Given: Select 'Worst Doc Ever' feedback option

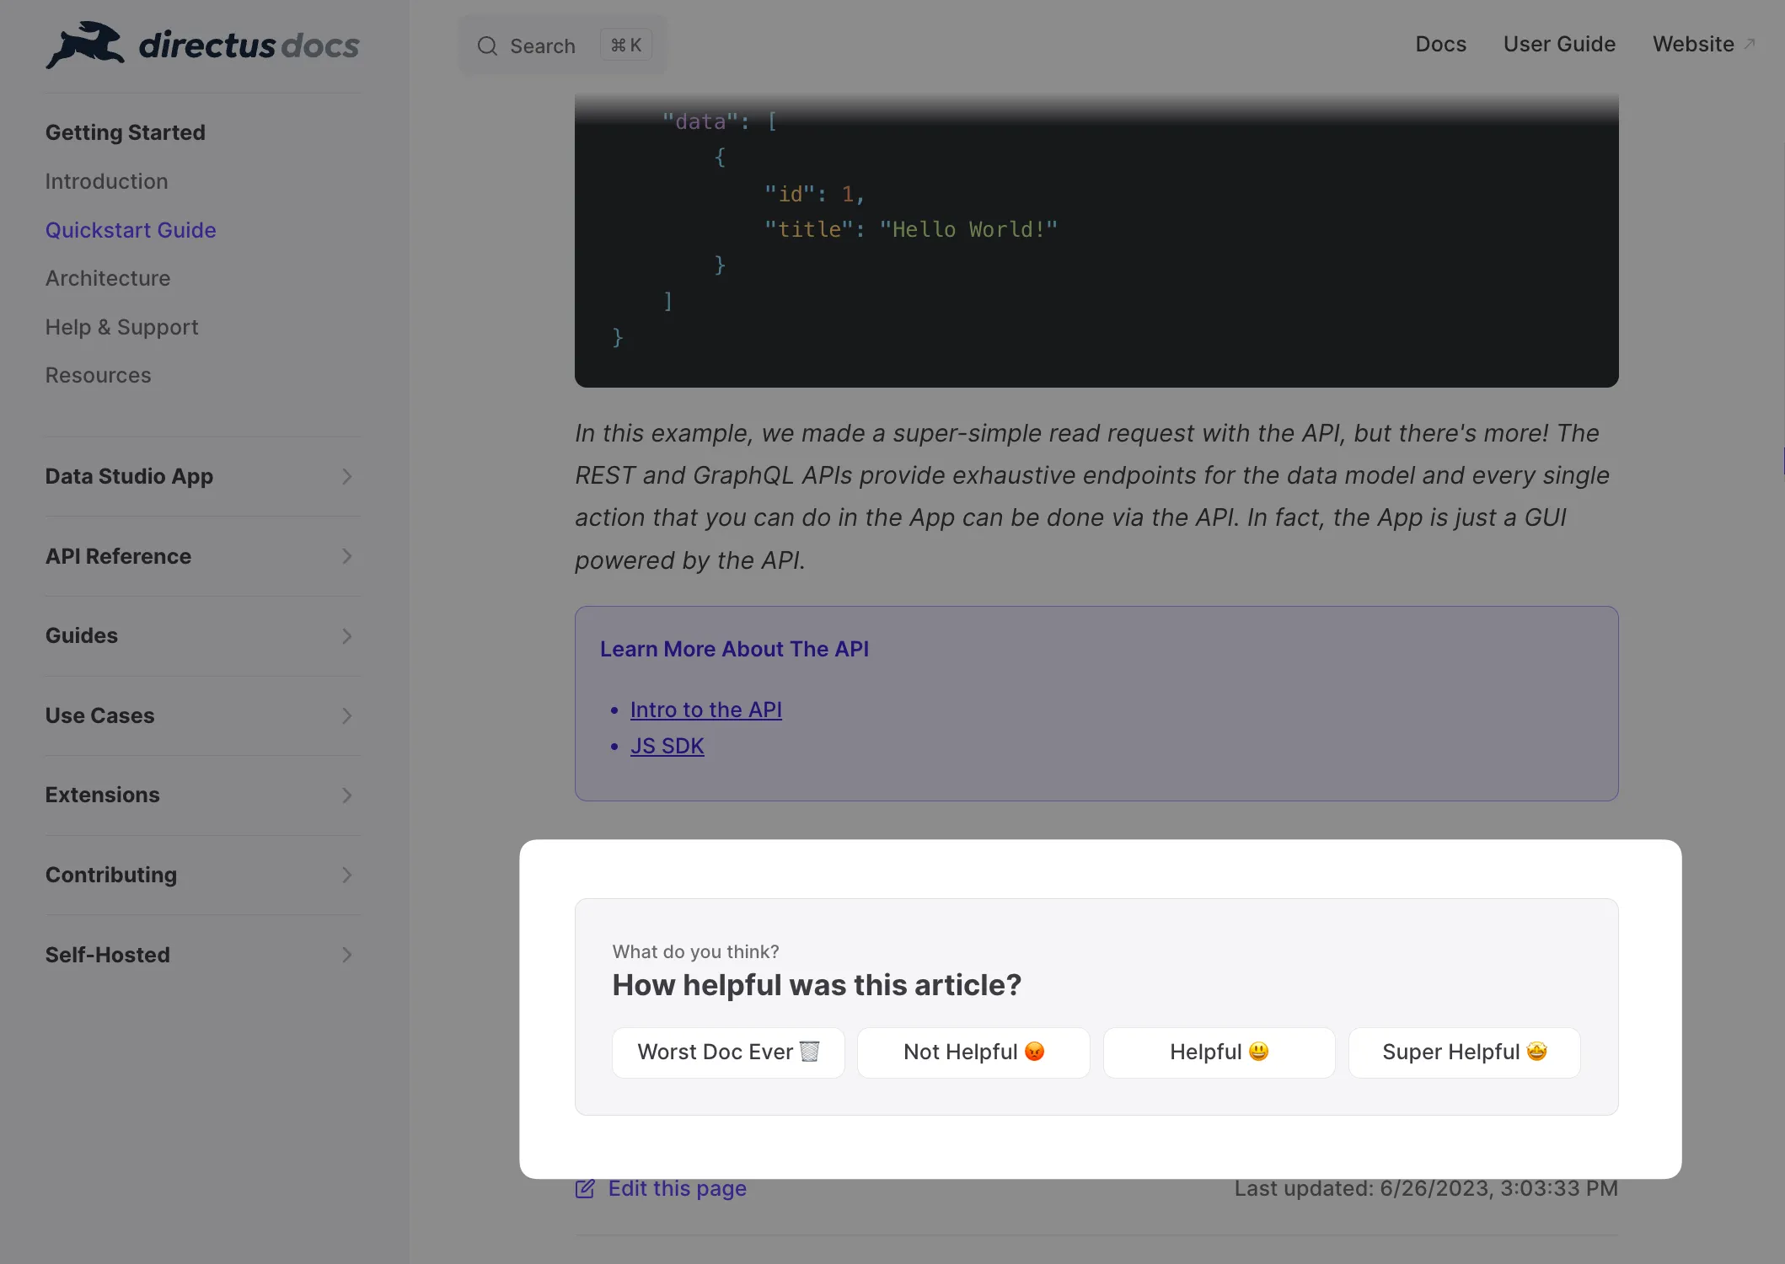Looking at the screenshot, I should point(727,1052).
